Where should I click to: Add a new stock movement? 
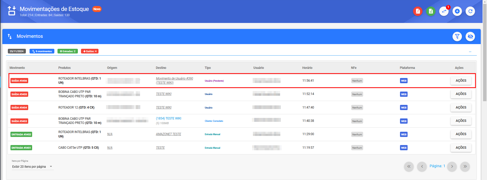point(457,11)
